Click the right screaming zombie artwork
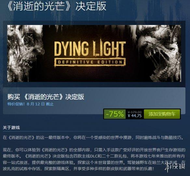The image size is (190, 176). 159,54
